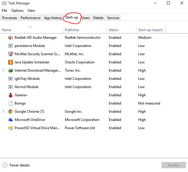
Task: Click the Not measured impact value
Action: (x=149, y=103)
